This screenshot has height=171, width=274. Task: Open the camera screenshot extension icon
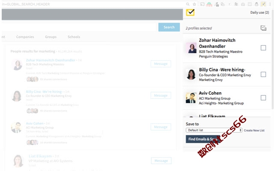click(x=243, y=4)
